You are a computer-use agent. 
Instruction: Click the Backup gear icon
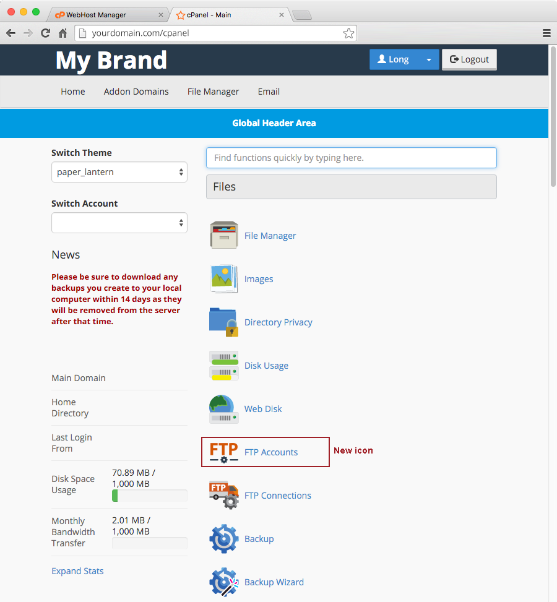click(x=223, y=538)
